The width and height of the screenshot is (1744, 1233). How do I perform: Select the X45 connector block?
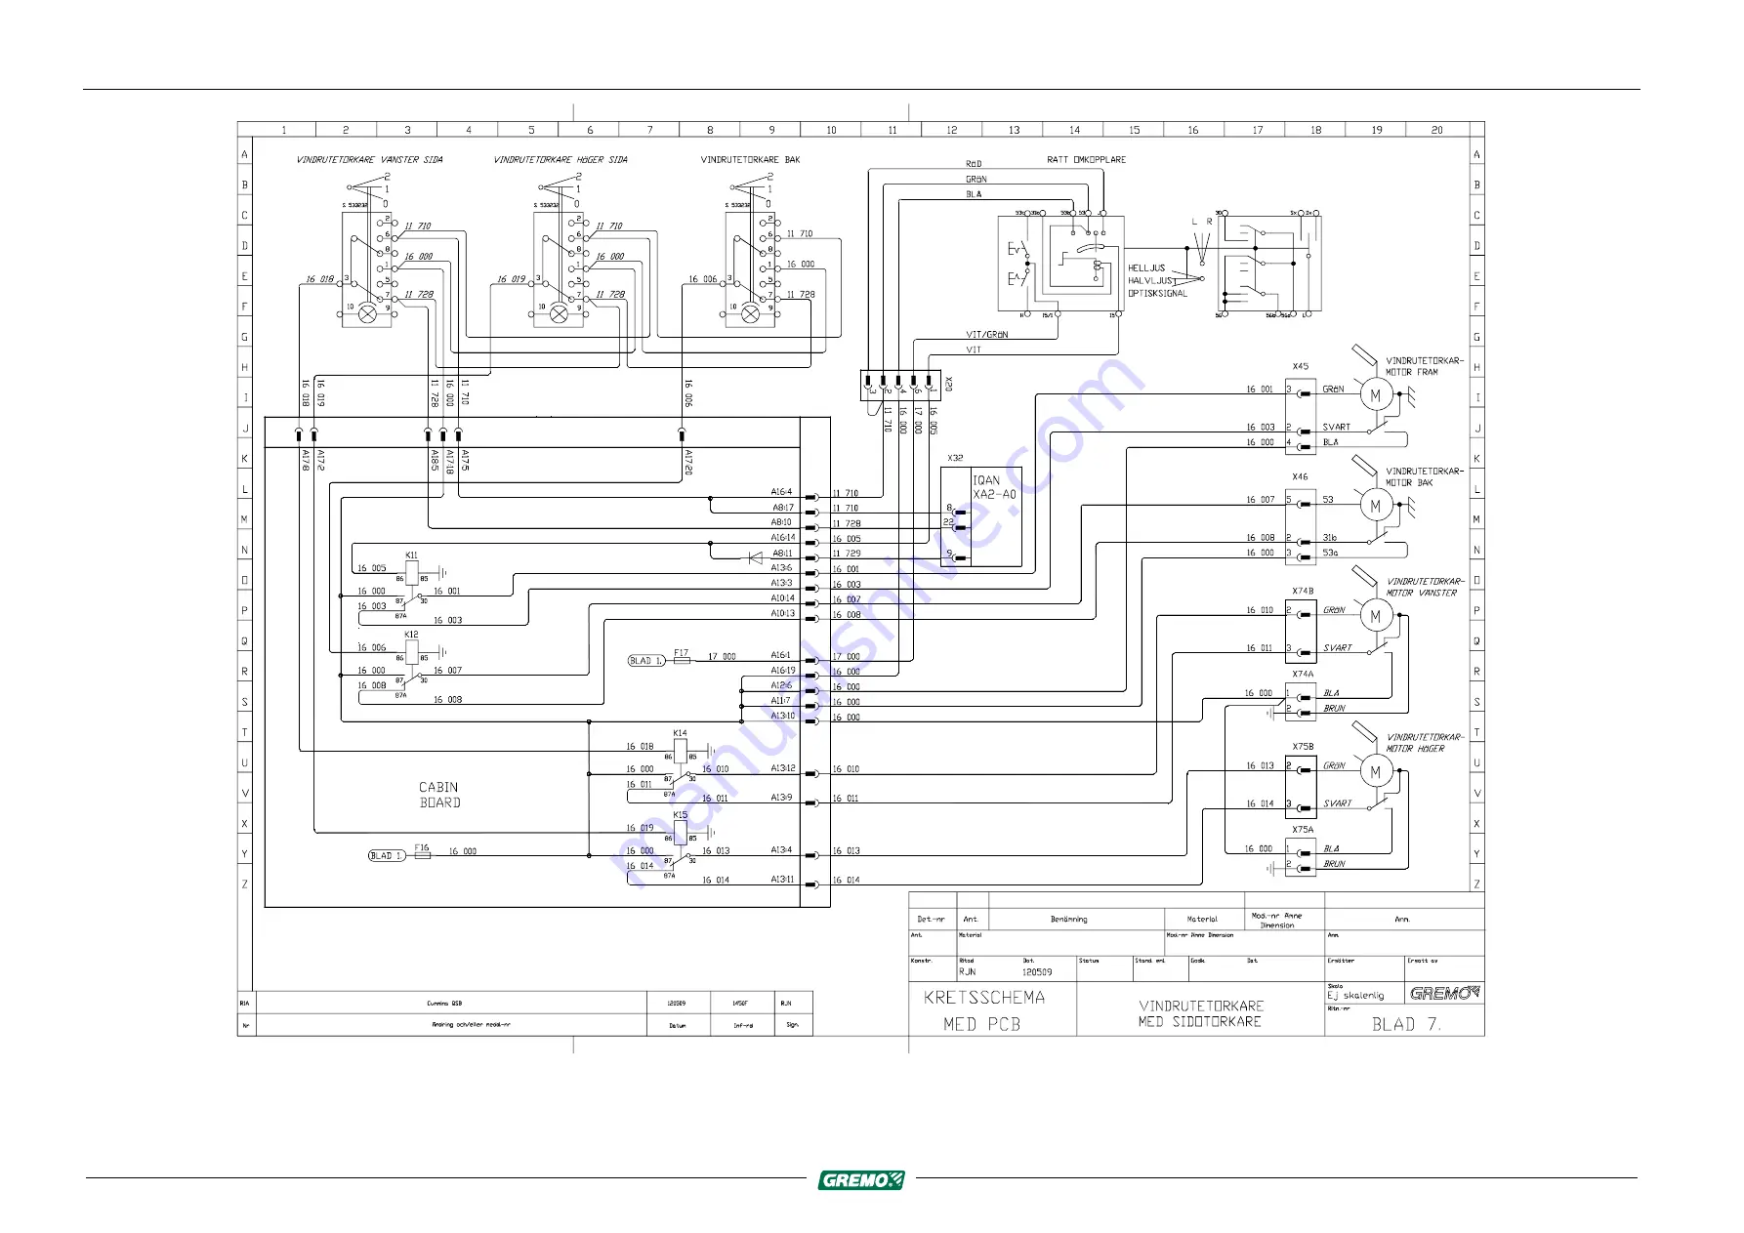coord(1301,415)
